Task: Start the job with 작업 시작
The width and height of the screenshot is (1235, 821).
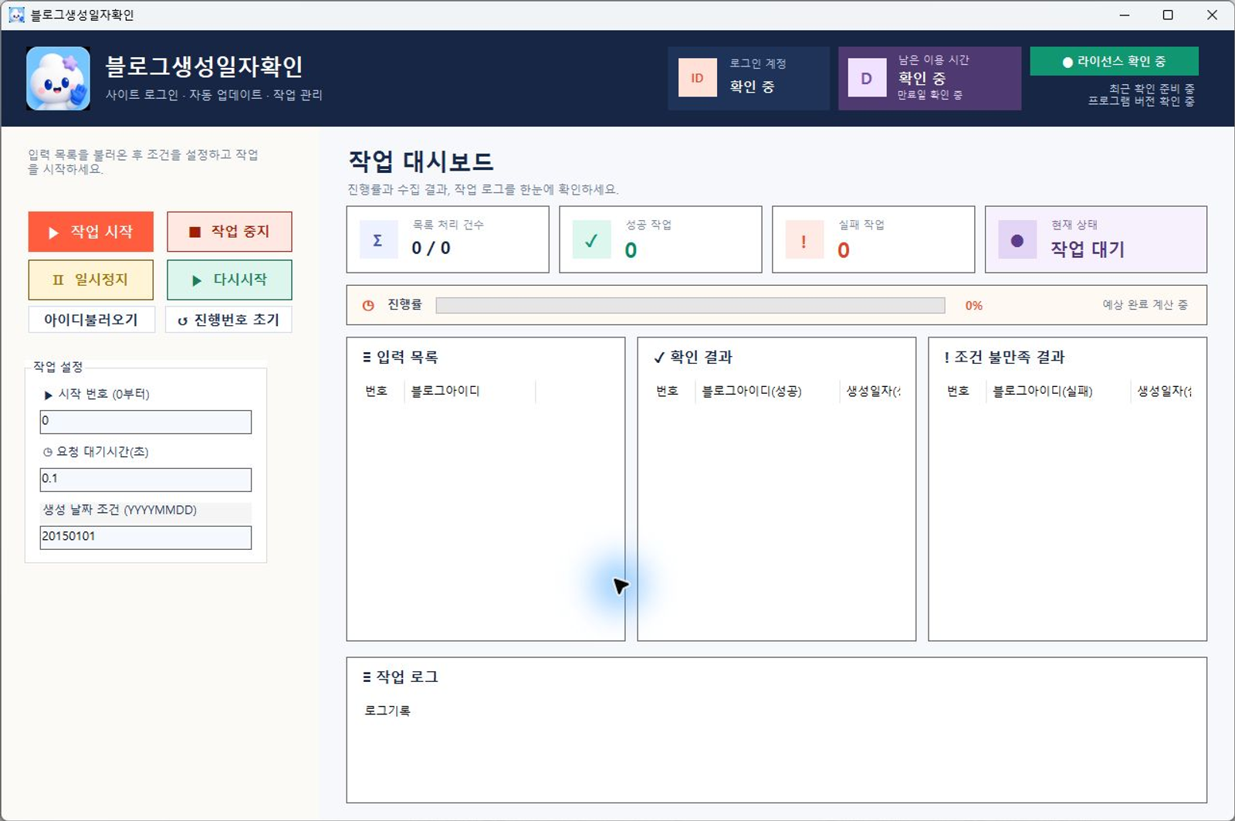Action: pos(91,232)
